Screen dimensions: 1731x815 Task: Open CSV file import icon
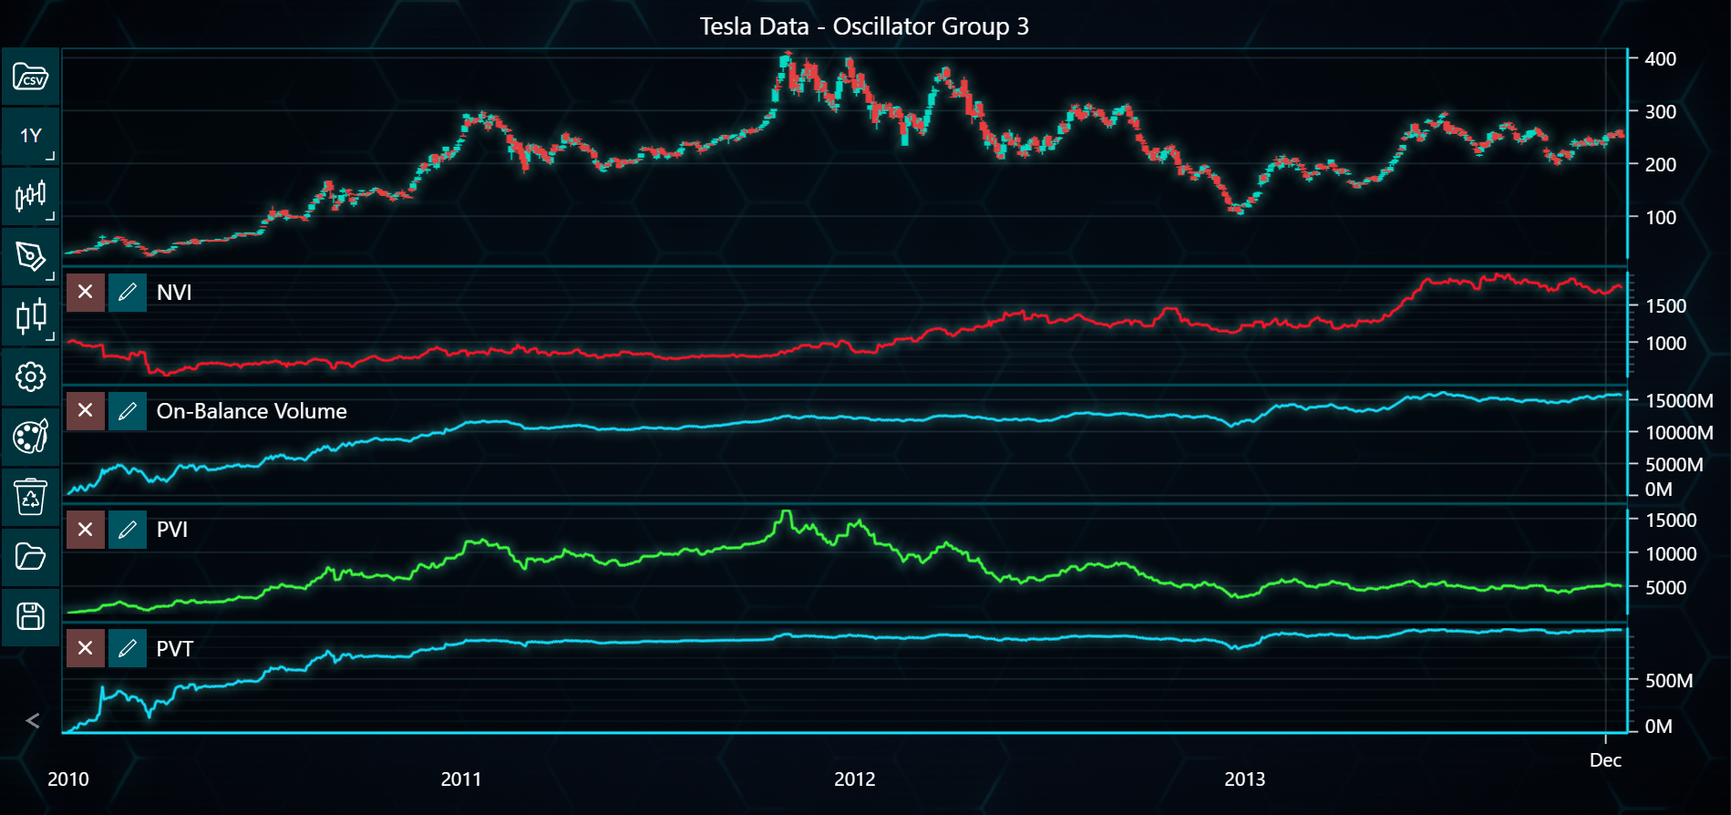coord(30,77)
